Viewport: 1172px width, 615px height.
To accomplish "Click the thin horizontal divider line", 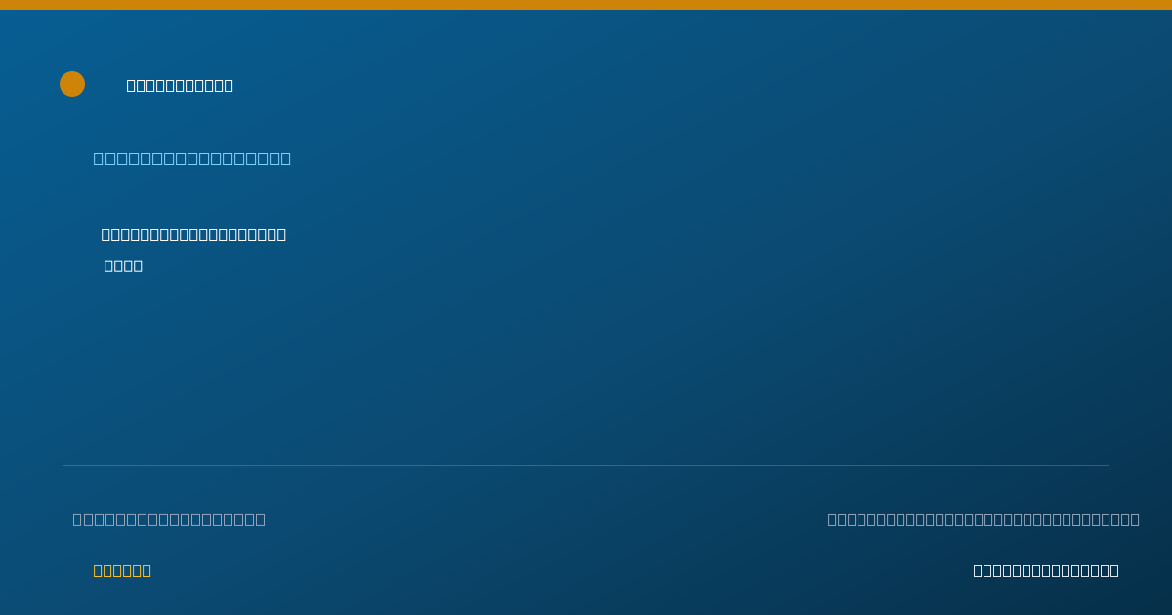I will pos(586,465).
